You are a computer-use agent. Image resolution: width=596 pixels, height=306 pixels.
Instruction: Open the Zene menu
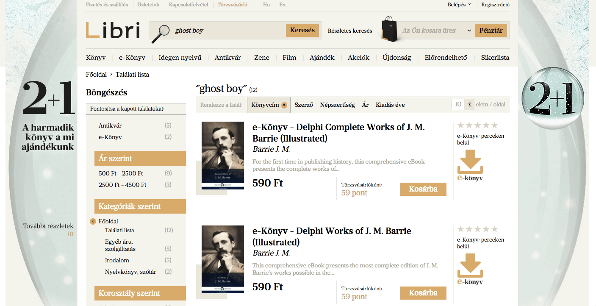click(x=262, y=58)
